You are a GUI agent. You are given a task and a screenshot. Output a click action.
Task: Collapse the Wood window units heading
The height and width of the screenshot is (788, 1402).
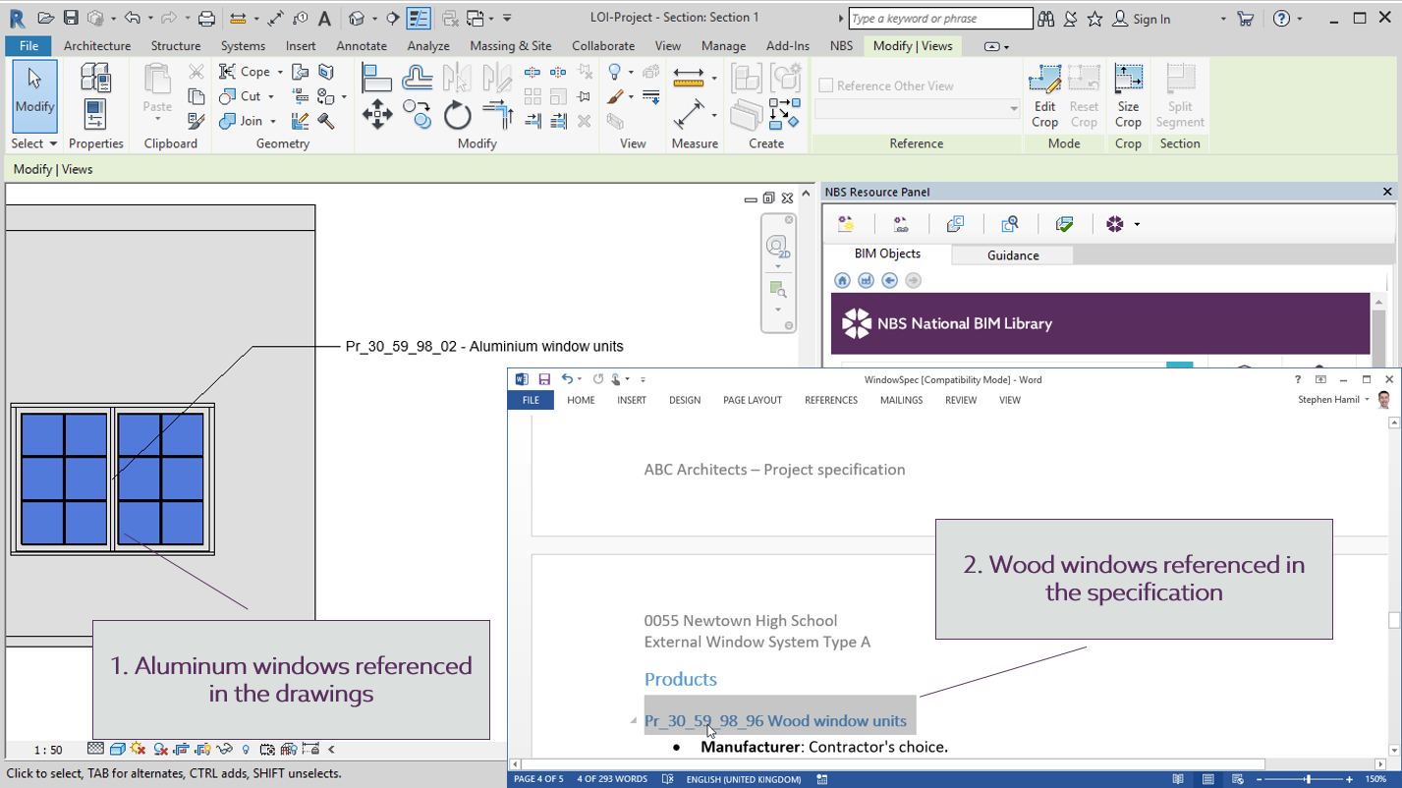click(x=633, y=721)
